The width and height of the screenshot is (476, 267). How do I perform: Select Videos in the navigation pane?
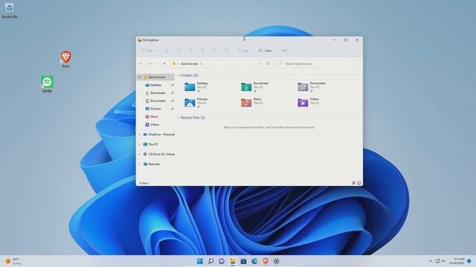(154, 125)
